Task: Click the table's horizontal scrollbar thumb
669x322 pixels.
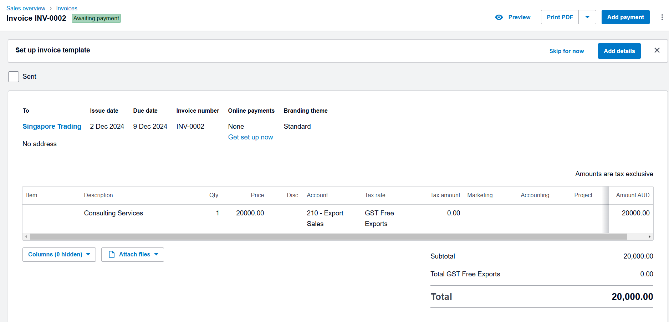Action: [328, 237]
